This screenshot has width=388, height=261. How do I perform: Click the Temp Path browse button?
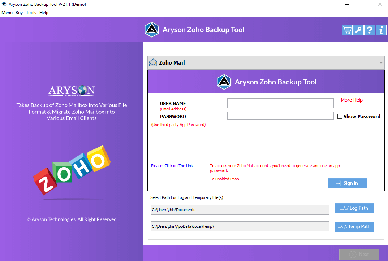[x=354, y=227]
